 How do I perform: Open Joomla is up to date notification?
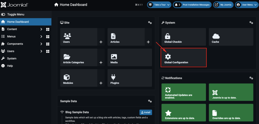coord(231,92)
